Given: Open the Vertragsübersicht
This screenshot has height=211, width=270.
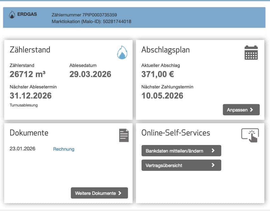Looking at the screenshot, I should coord(181,165).
